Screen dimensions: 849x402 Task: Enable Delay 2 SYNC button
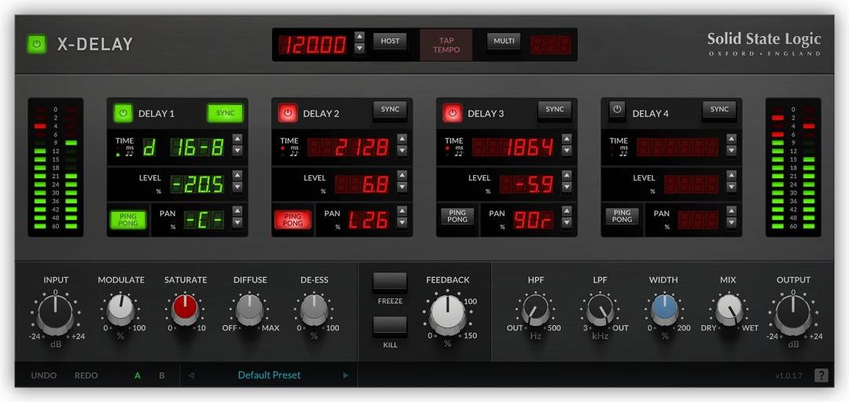tap(390, 110)
